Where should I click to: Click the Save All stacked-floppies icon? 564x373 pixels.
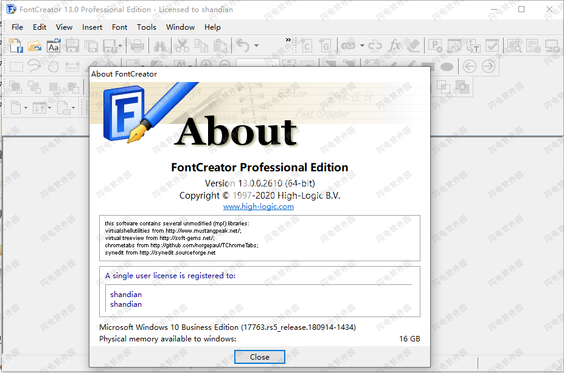(x=91, y=46)
